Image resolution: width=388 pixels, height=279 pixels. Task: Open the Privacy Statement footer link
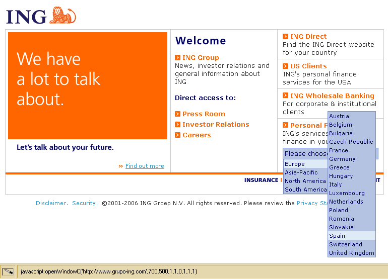click(312, 203)
